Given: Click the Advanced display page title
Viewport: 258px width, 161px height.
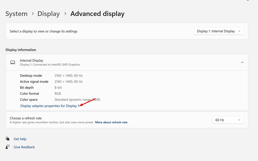Looking at the screenshot, I should (x=97, y=13).
